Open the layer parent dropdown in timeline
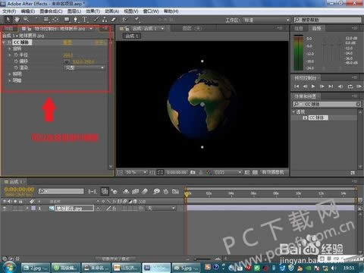364x273 pixels. tap(161, 209)
